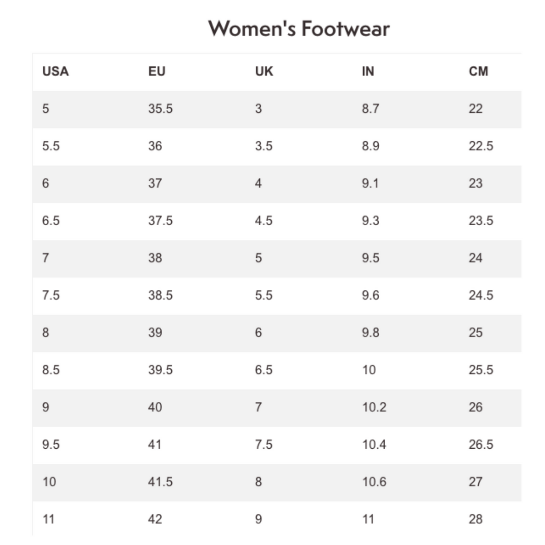545x545 pixels.
Task: Click the 25.5 CM value
Action: 481,370
